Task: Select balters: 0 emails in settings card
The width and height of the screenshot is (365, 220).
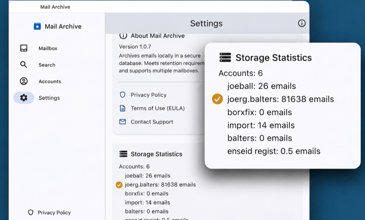Action: 147,211
